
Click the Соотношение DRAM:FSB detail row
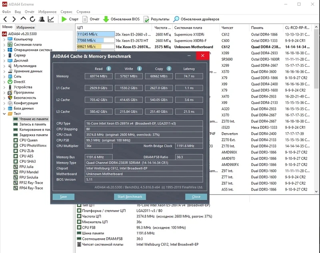(110, 239)
